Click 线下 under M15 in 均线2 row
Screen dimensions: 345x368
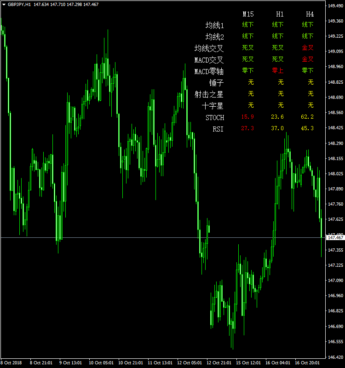(x=248, y=36)
